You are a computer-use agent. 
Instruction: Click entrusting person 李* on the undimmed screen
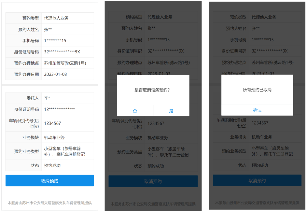(x=47, y=98)
